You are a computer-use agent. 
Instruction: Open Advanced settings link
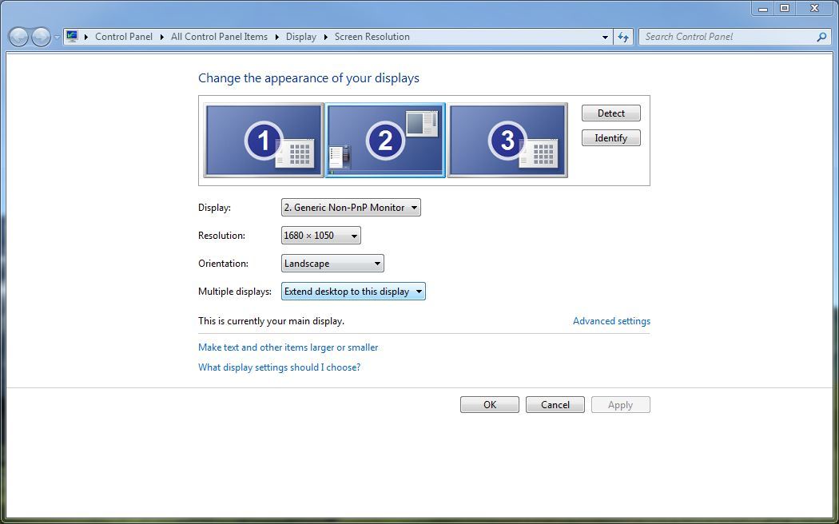(x=611, y=321)
